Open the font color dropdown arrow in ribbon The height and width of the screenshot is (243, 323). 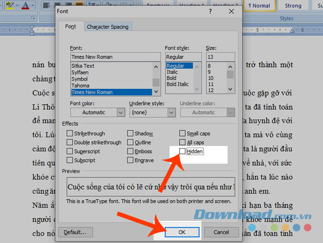[x=32, y=6]
